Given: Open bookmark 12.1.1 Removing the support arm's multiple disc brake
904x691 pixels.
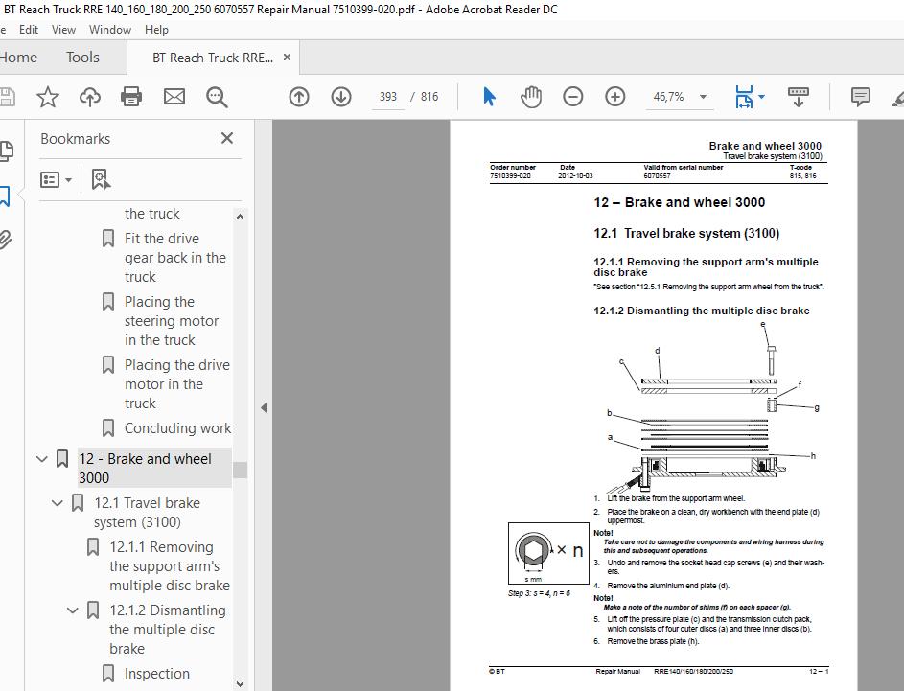Looking at the screenshot, I should 170,566.
